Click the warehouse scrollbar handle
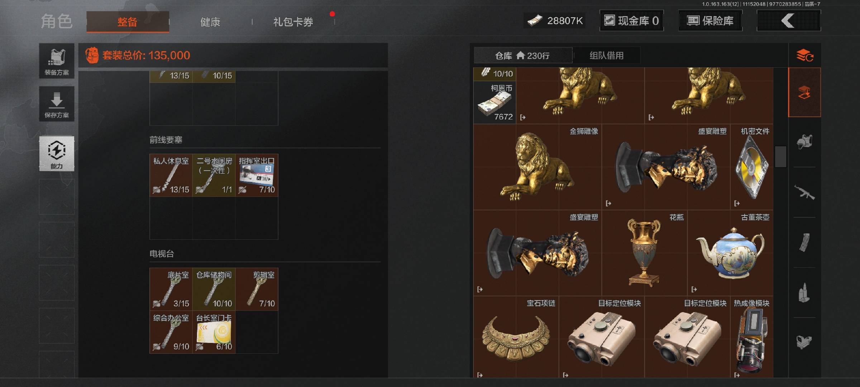This screenshot has height=387, width=860. pos(780,157)
